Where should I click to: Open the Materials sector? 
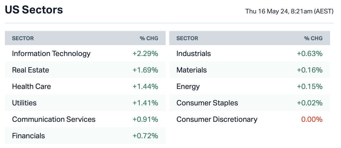click(x=192, y=70)
